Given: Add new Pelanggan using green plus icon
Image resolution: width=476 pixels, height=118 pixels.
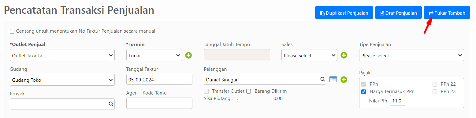Looking at the screenshot, I should (344, 80).
